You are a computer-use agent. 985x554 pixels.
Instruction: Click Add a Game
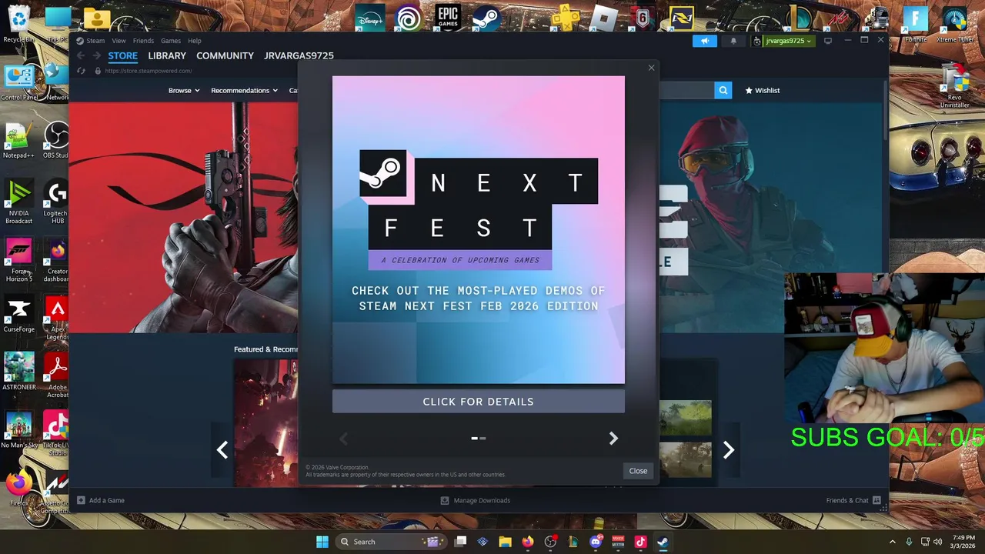click(101, 500)
